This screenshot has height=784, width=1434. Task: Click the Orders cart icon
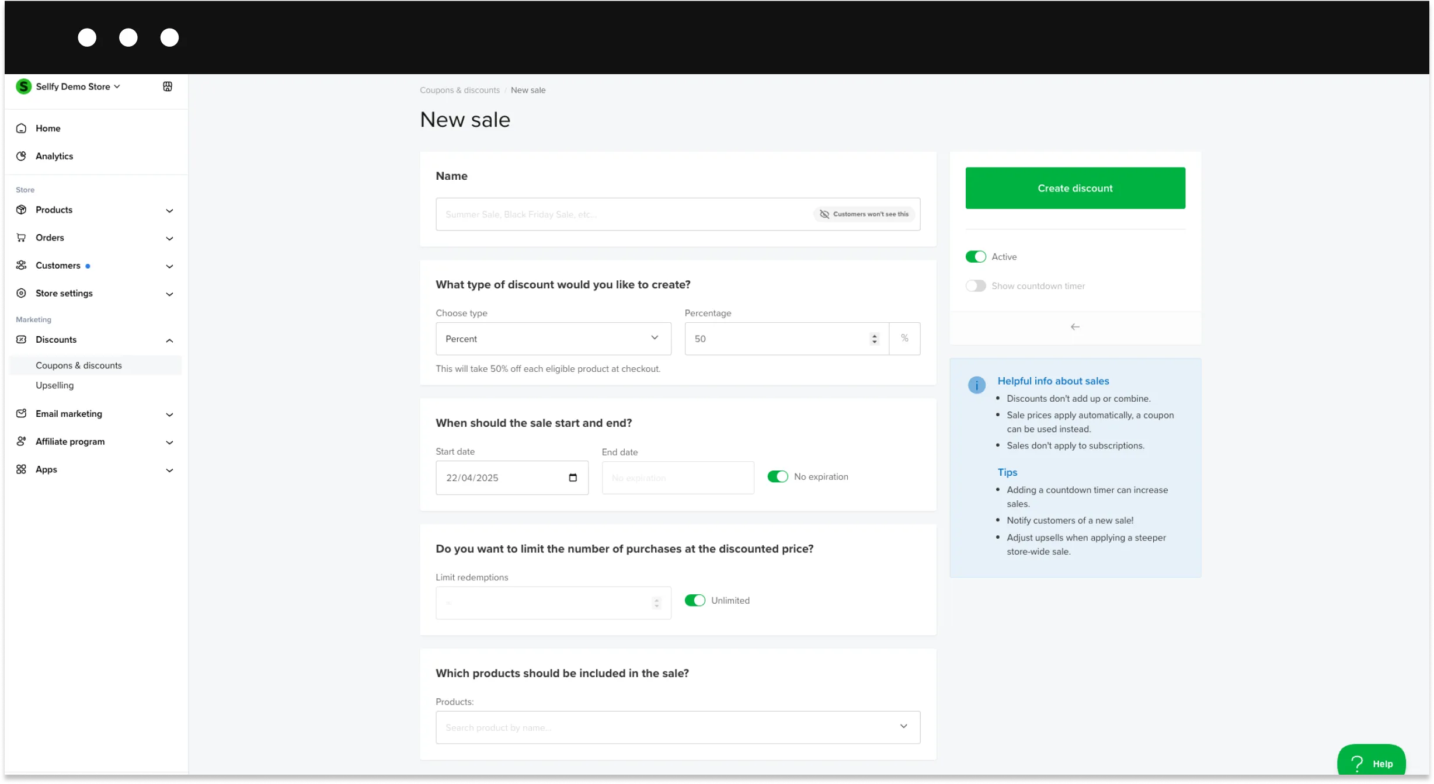click(x=21, y=238)
